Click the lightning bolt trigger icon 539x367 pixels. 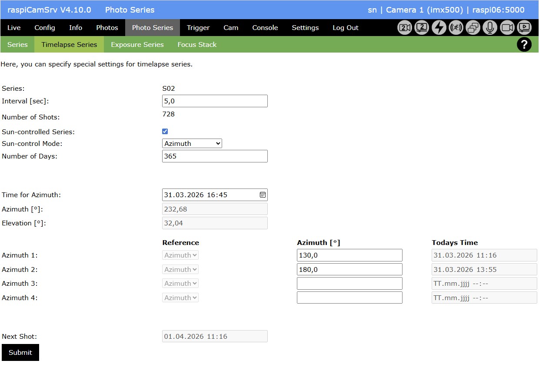point(439,27)
